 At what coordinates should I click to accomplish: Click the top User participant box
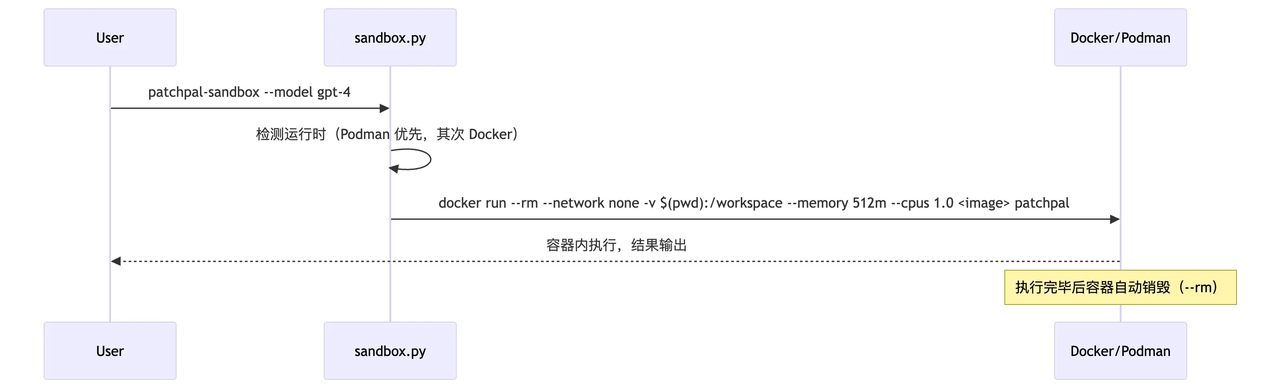tap(110, 38)
